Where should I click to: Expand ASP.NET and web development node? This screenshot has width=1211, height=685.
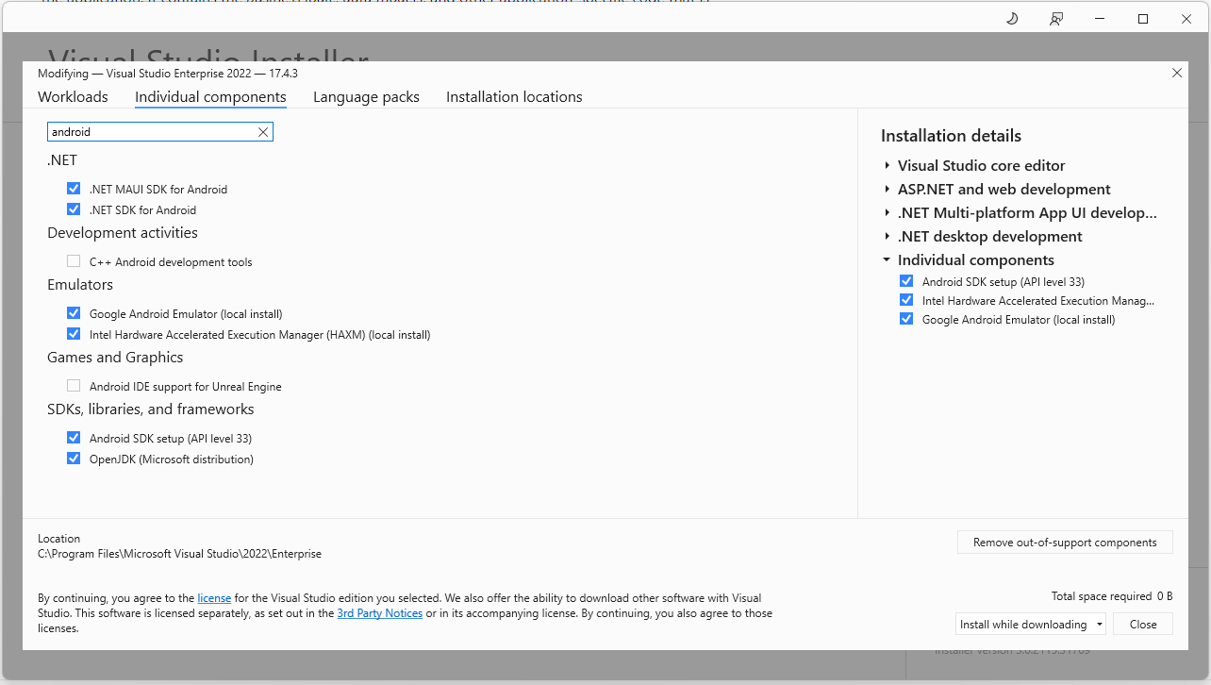(x=888, y=190)
